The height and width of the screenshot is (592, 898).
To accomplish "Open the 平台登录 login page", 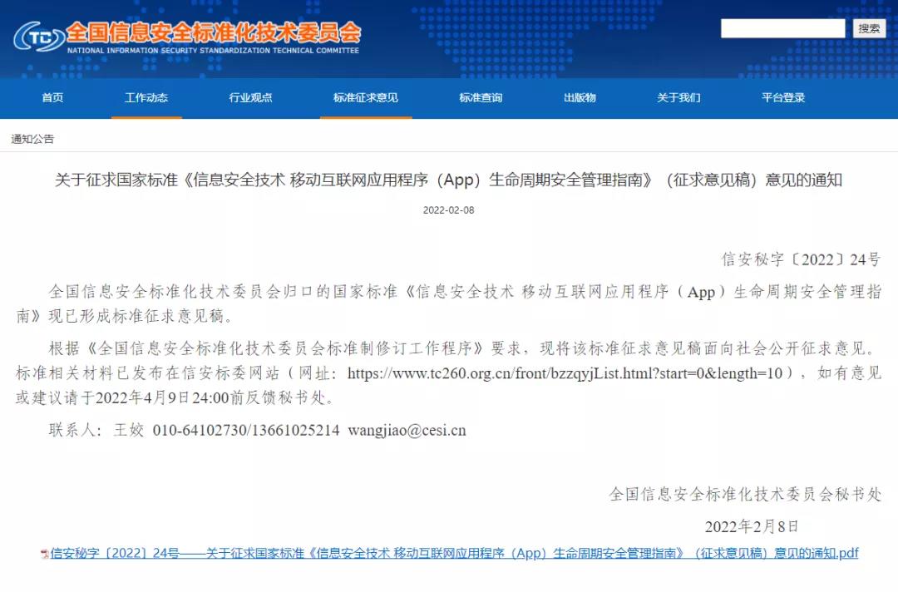I will tap(783, 98).
